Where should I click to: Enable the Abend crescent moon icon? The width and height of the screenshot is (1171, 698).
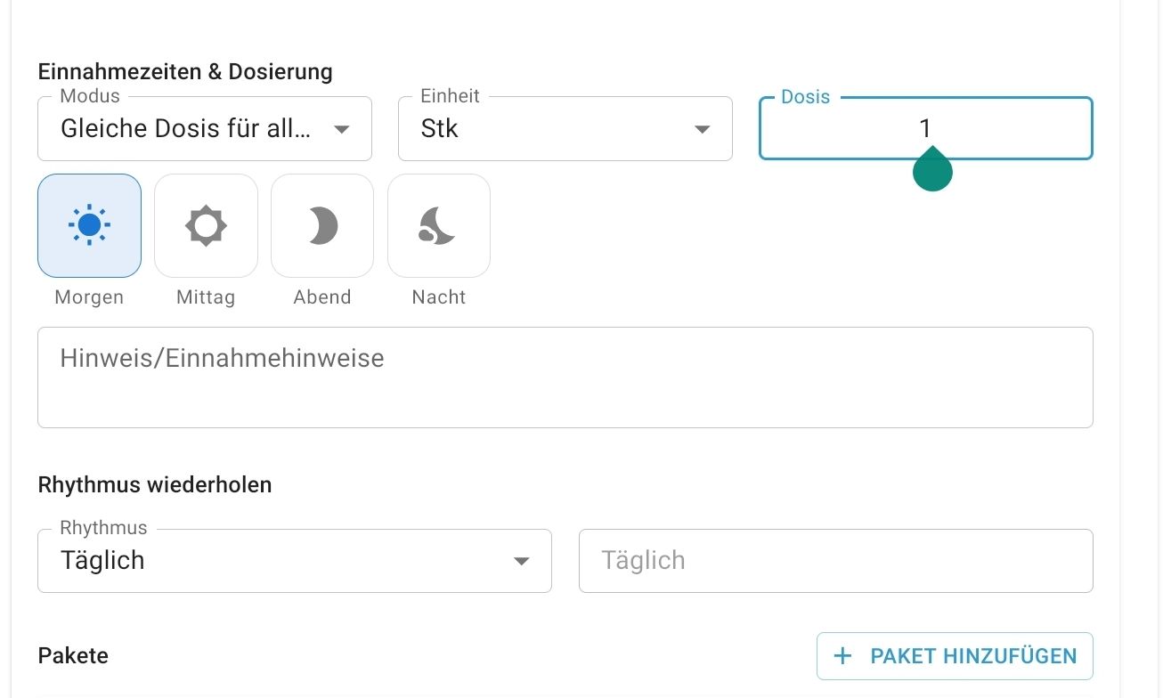pos(322,225)
